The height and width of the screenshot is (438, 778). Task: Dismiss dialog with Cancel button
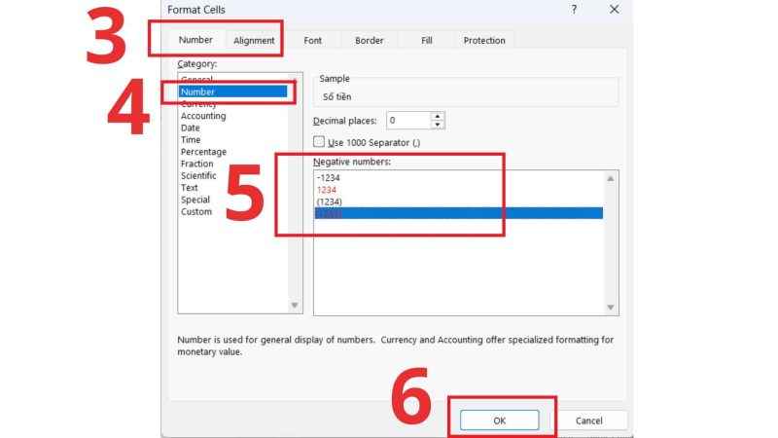pyautogui.click(x=588, y=420)
